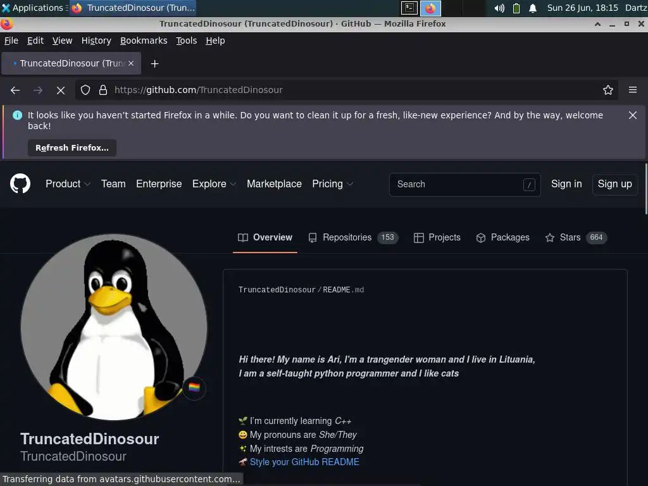Click the rainbow flag status badge on the avatar
This screenshot has width=648, height=486.
(x=194, y=388)
